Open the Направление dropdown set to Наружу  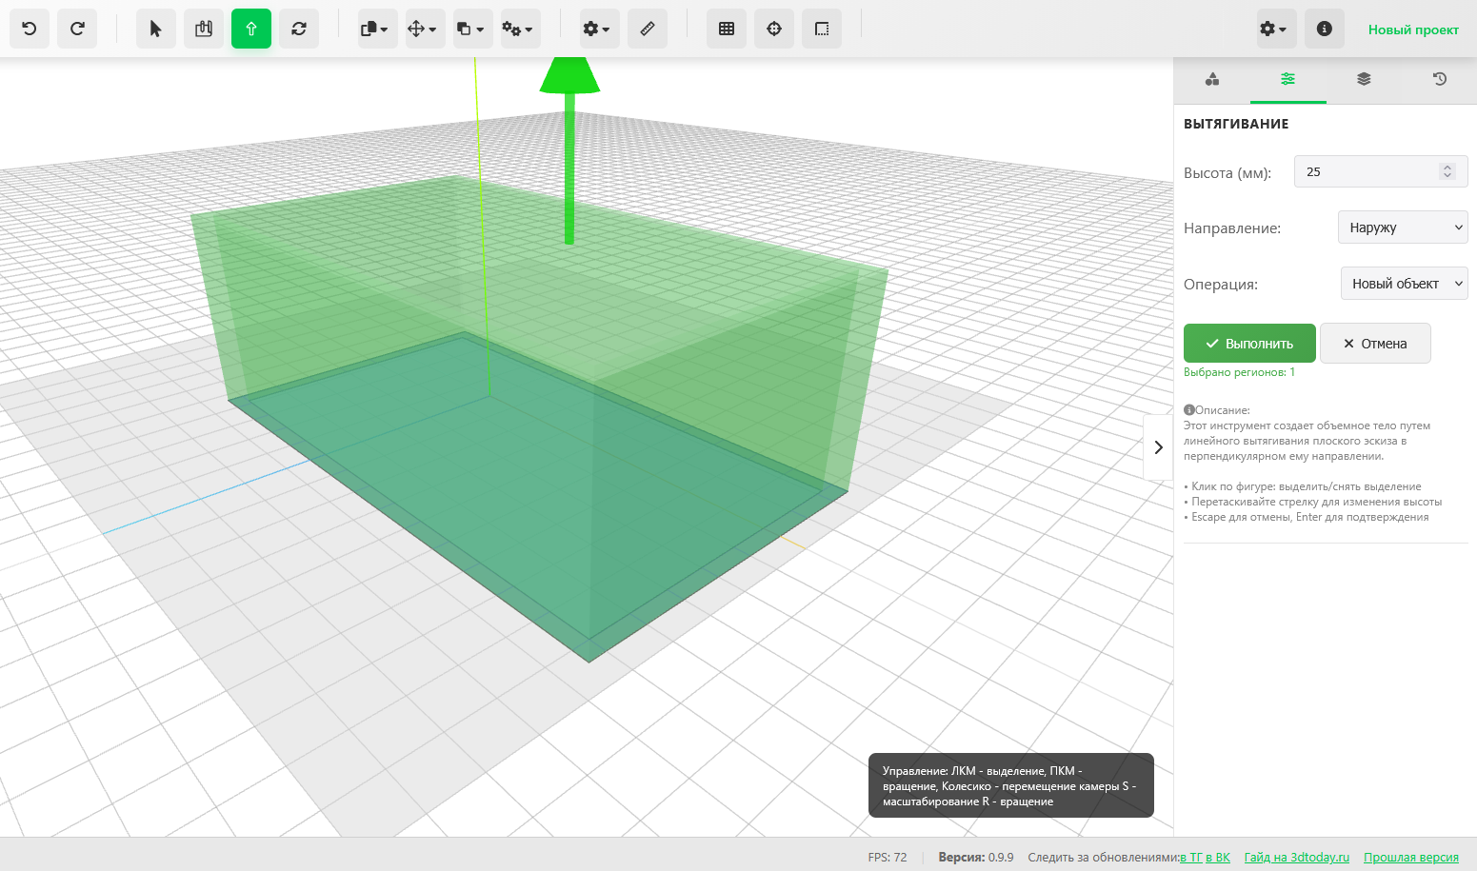click(1403, 228)
